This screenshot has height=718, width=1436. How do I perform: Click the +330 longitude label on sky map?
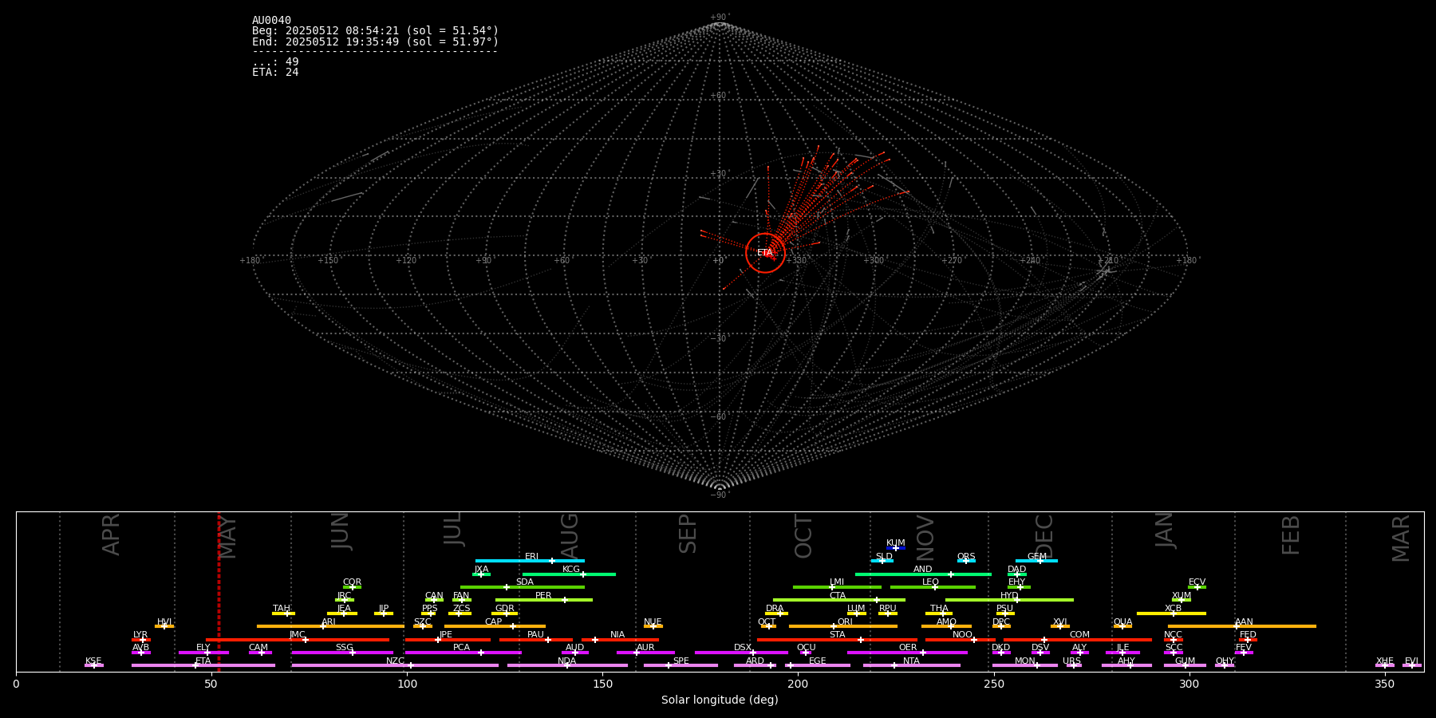point(796,261)
